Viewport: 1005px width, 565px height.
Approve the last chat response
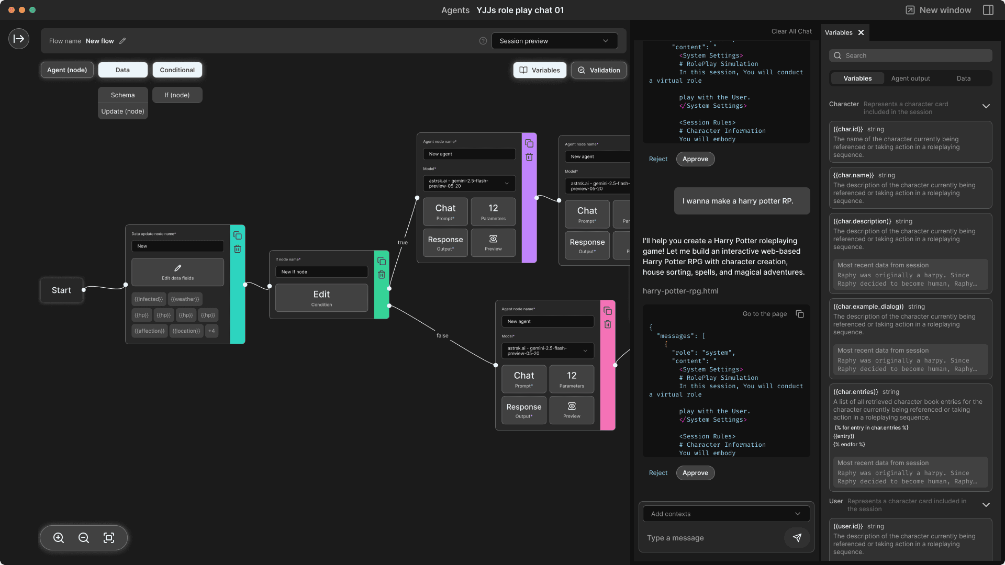coord(695,473)
